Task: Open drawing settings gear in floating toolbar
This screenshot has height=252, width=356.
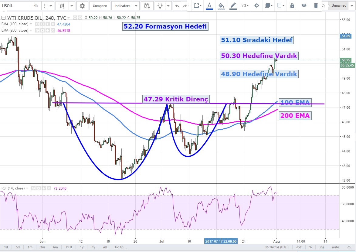Action: point(257,5)
